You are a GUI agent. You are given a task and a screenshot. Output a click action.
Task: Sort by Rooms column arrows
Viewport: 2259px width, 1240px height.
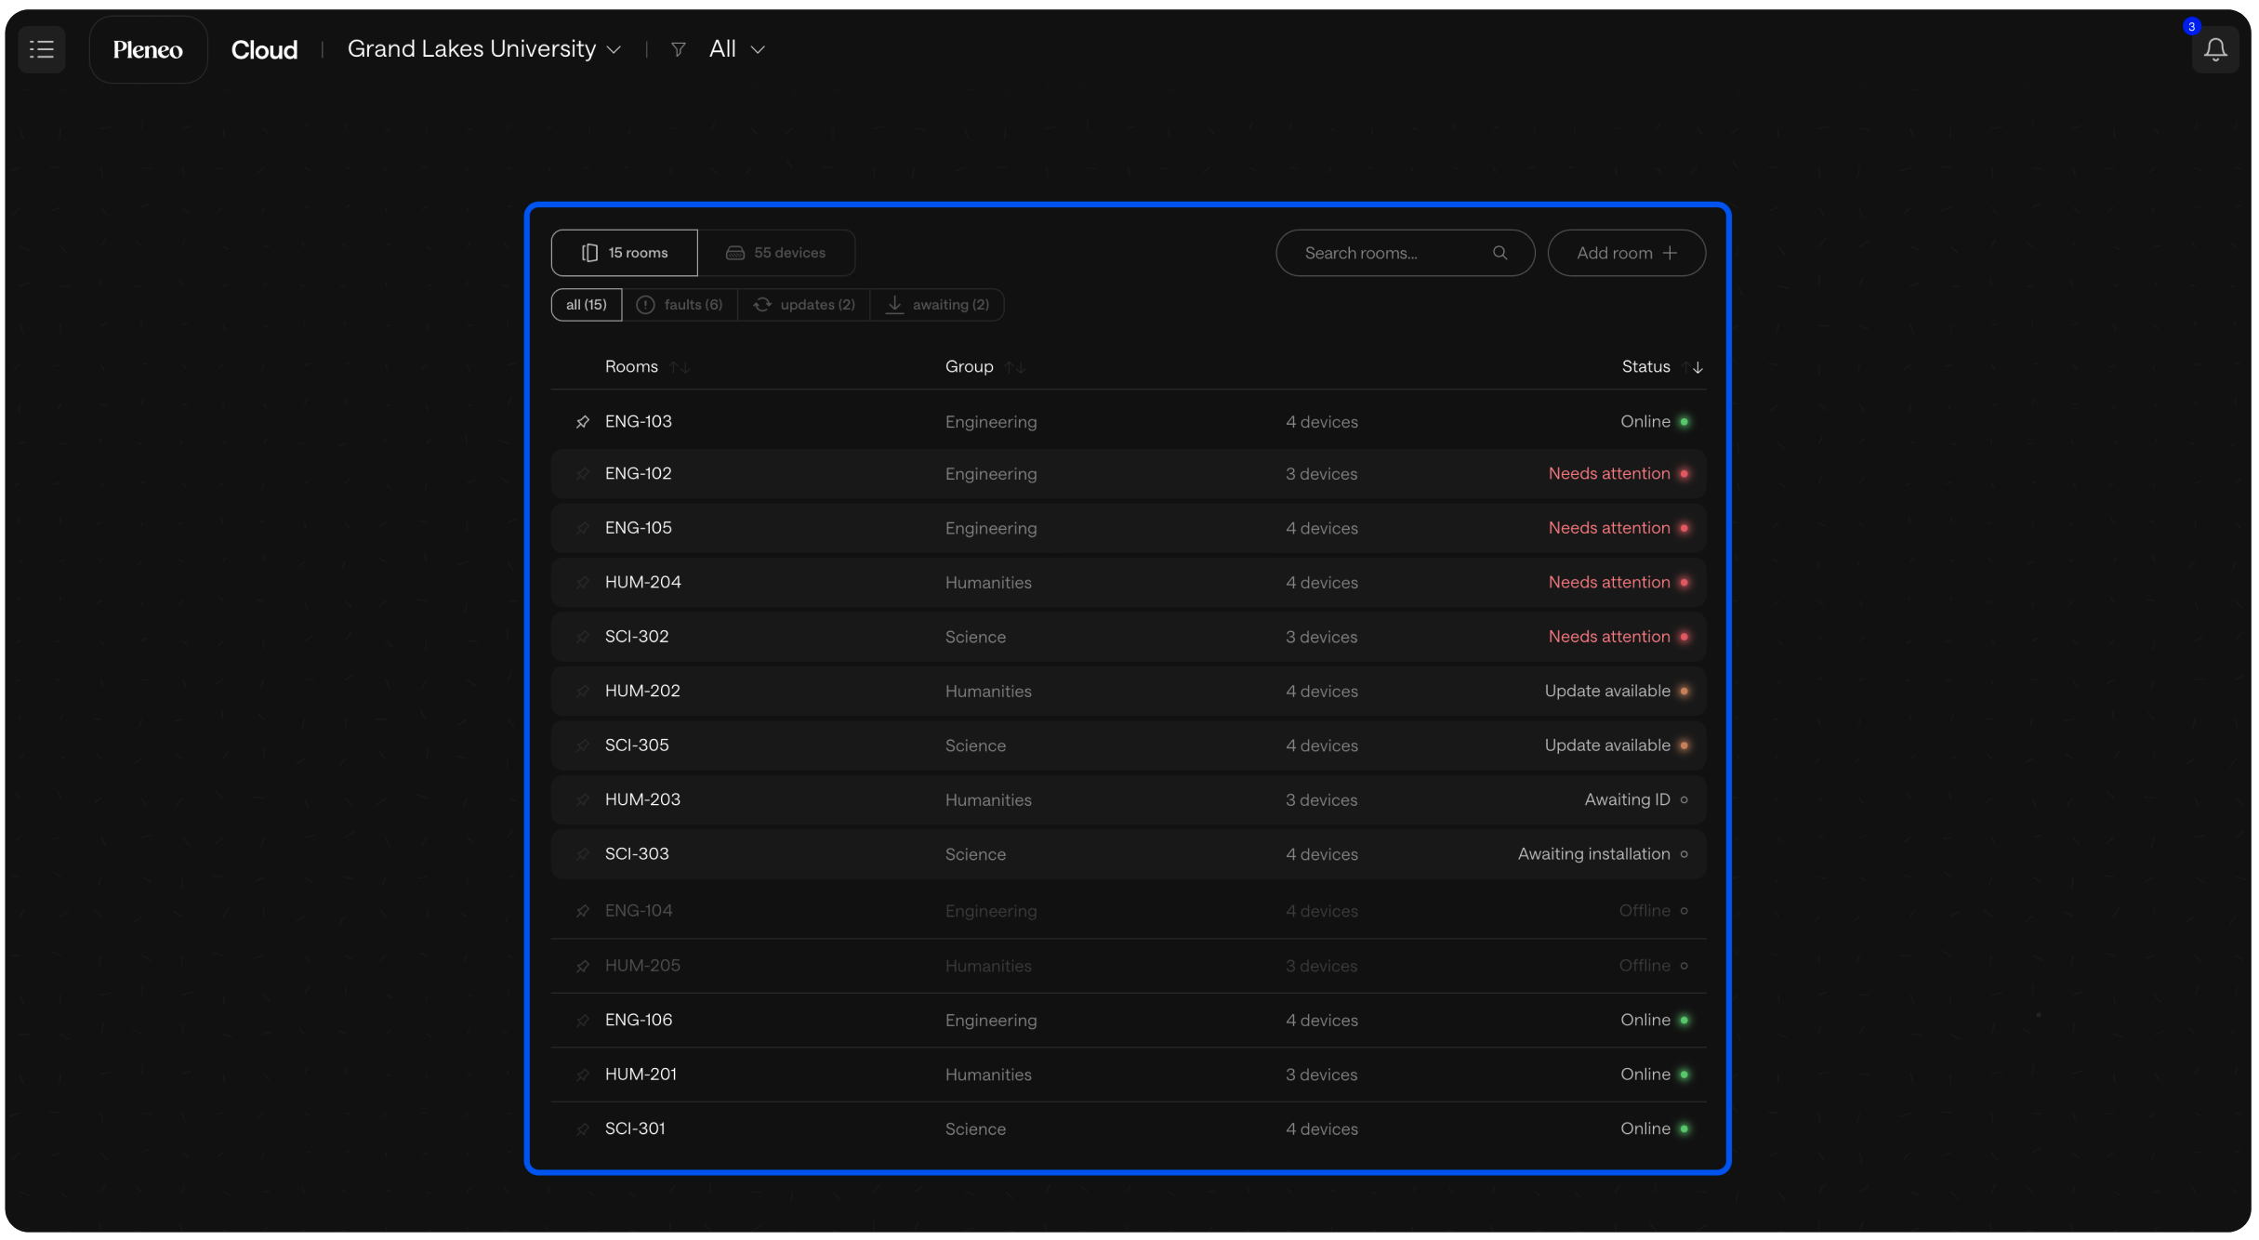(680, 367)
